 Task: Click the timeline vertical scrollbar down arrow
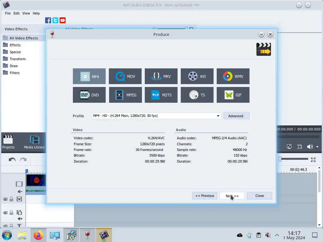click(x=319, y=225)
